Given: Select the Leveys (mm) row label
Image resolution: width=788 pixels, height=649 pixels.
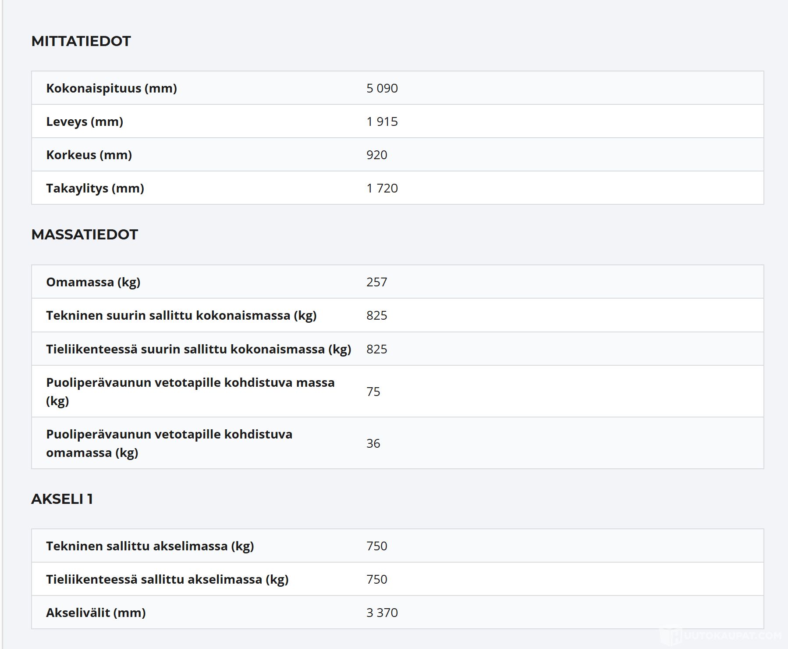Looking at the screenshot, I should (x=85, y=121).
